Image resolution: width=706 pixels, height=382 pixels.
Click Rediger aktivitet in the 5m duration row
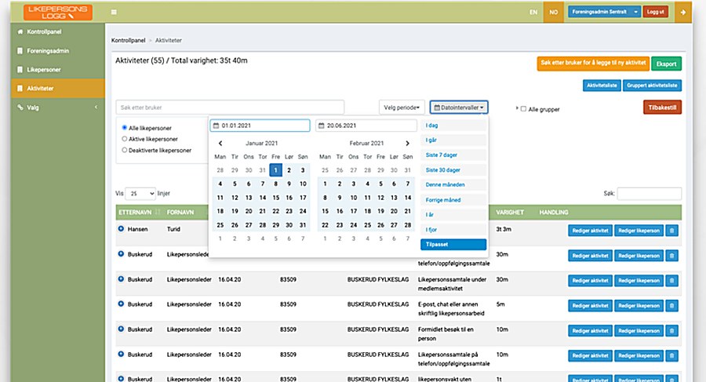click(x=590, y=306)
